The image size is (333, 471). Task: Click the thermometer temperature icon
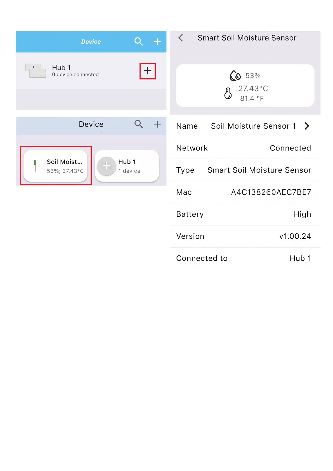click(228, 93)
